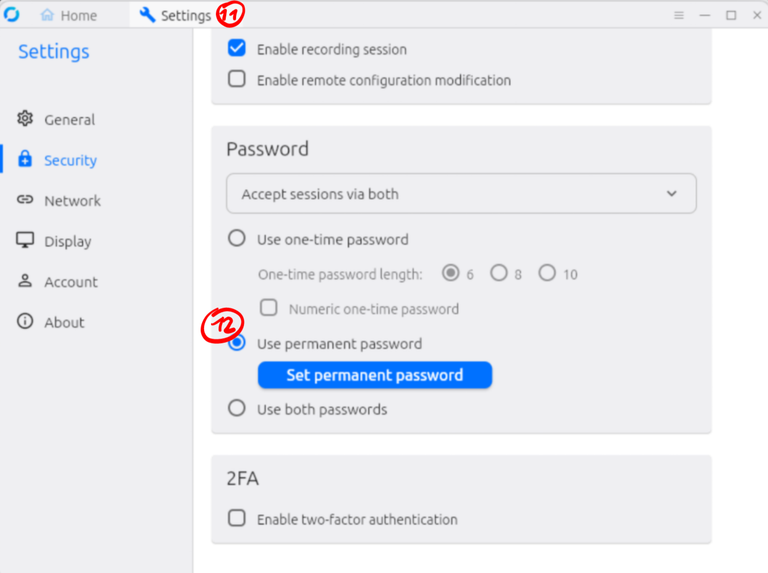Click the Display monitor icon
The width and height of the screenshot is (768, 573).
[25, 241]
